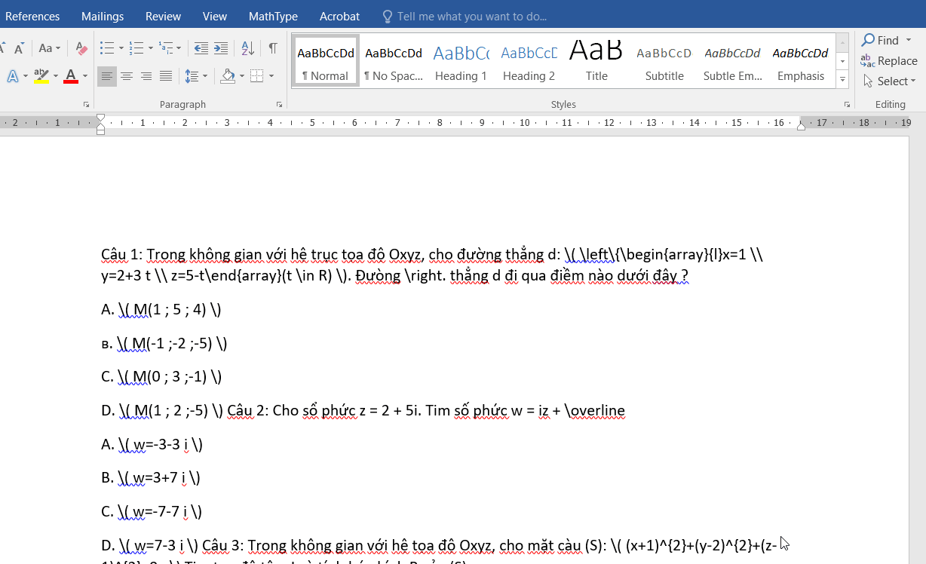Click the Clear All Formatting icon
The width and height of the screenshot is (926, 564).
[82, 48]
